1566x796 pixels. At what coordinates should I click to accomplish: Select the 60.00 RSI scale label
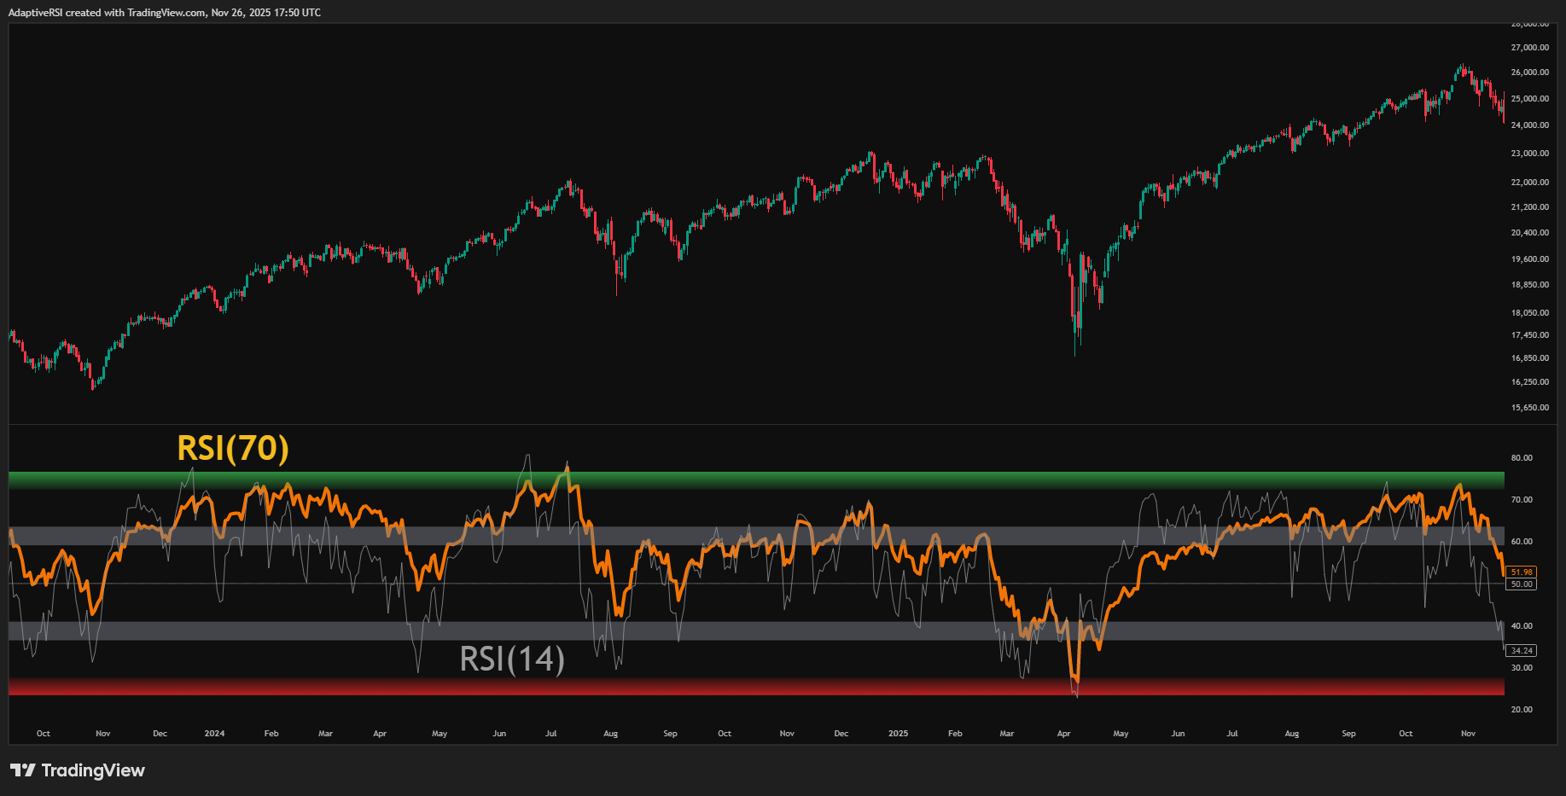[1522, 542]
